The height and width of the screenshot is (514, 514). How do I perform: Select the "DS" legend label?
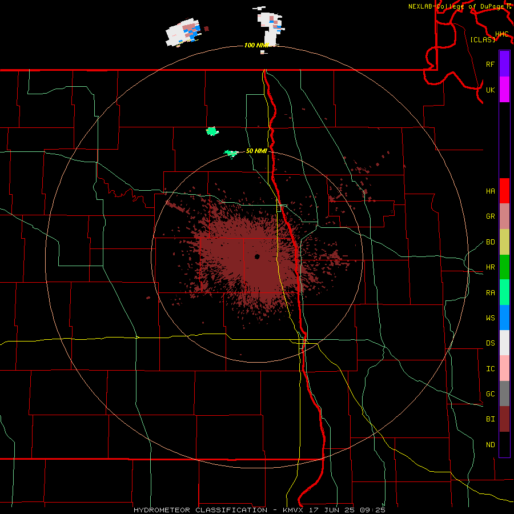[490, 343]
